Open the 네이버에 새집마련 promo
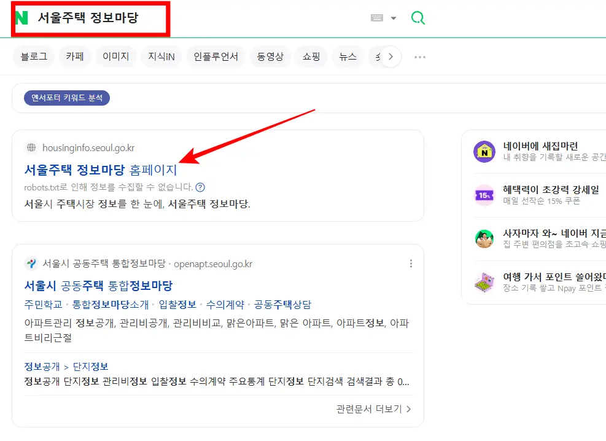The height and width of the screenshot is (441, 606). point(540,146)
